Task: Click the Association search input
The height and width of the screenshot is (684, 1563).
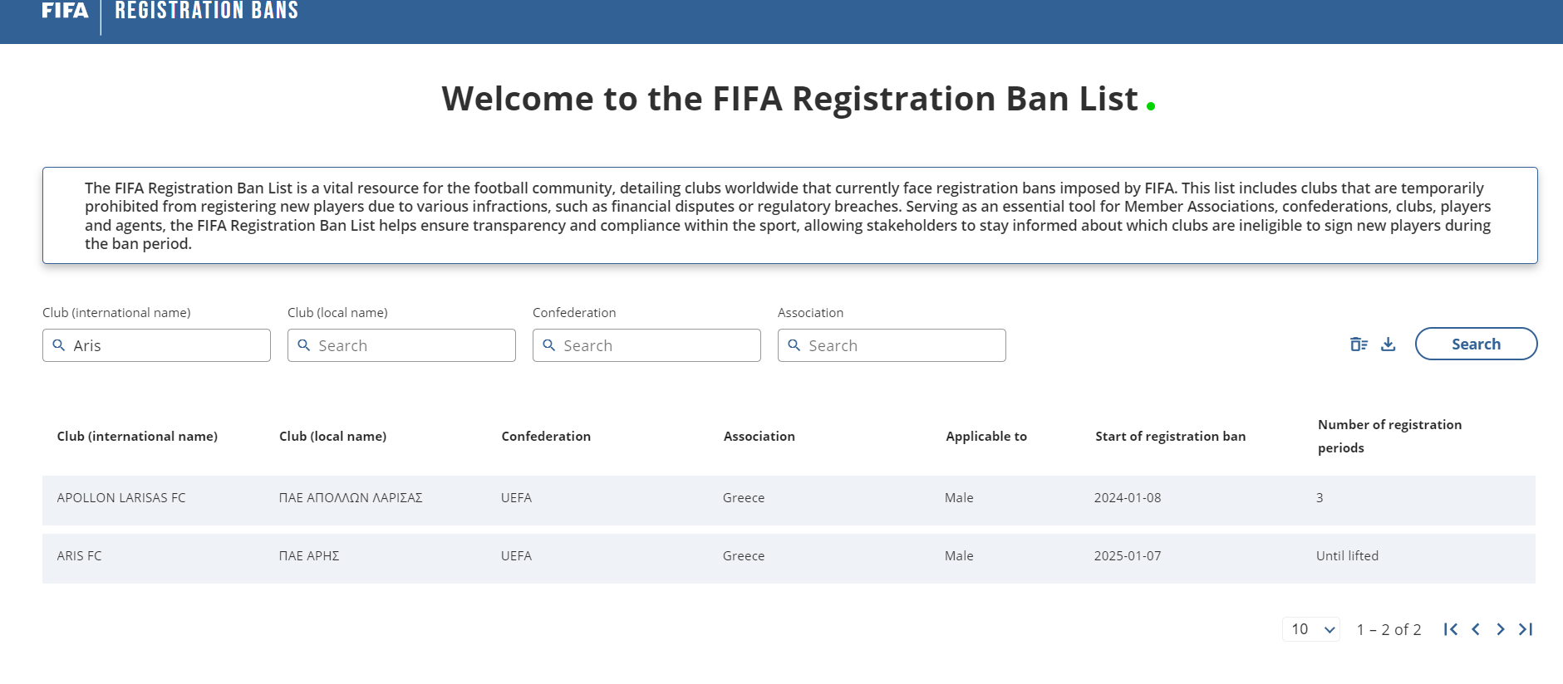Action: click(902, 345)
